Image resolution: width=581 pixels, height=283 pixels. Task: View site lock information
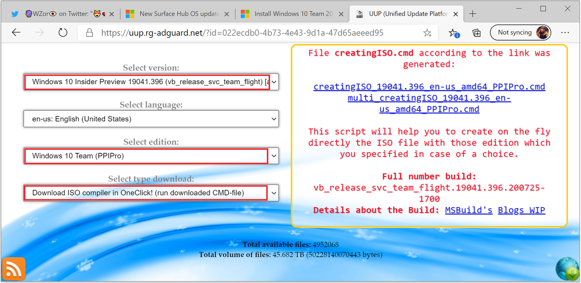[89, 33]
